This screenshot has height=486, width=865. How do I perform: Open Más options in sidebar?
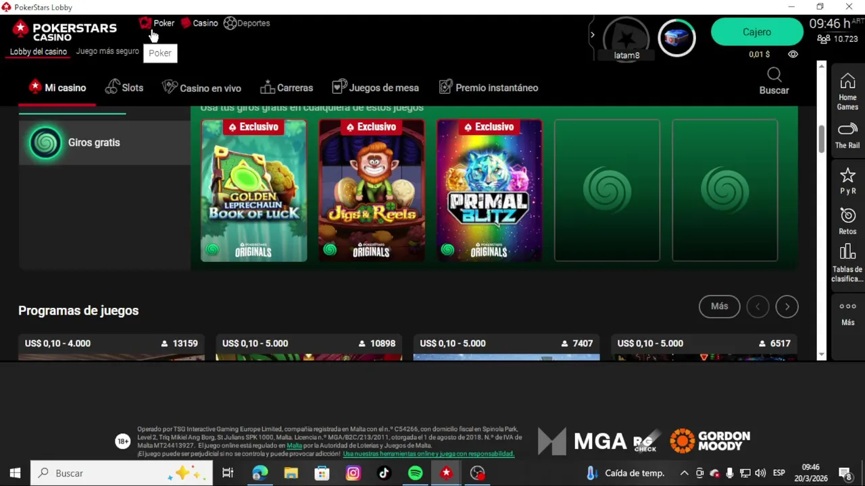click(x=847, y=313)
